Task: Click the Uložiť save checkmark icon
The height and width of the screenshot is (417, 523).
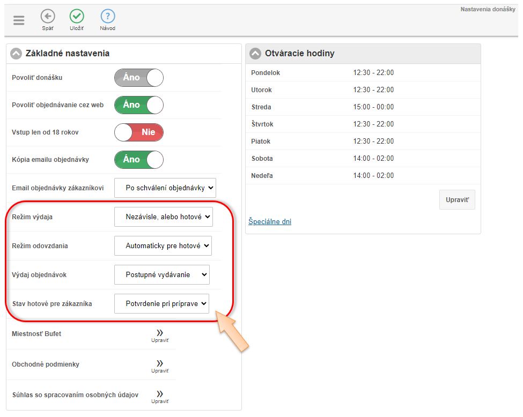Action: [x=77, y=17]
